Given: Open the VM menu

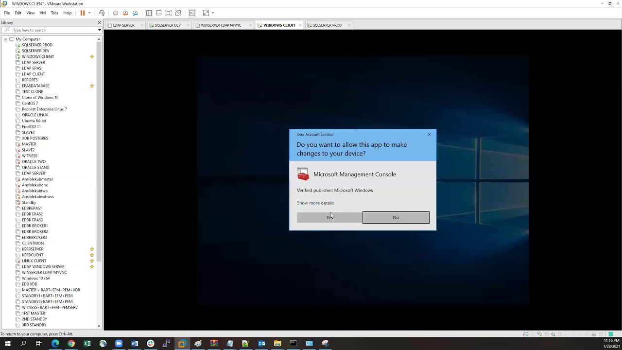Looking at the screenshot, I should point(43,13).
